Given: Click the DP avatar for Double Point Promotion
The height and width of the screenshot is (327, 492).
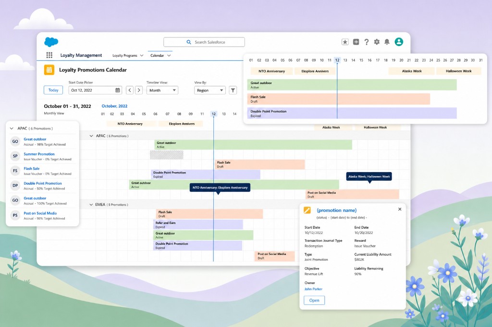Looking at the screenshot, I should pos(15,186).
